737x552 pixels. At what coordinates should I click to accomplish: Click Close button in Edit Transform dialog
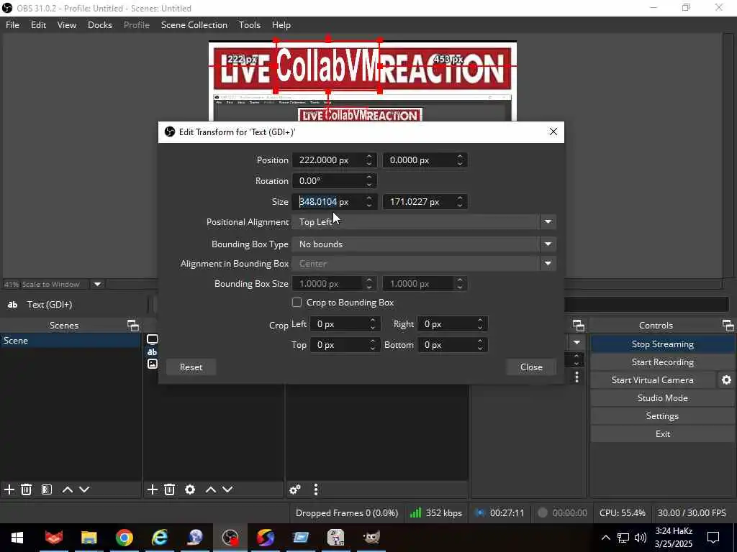[x=531, y=367]
